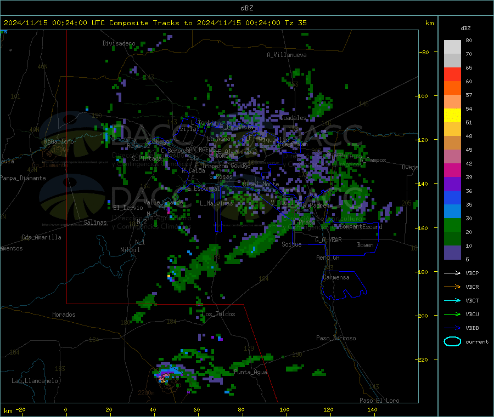
Task: Click the Bowen location label
Action: (x=365, y=245)
